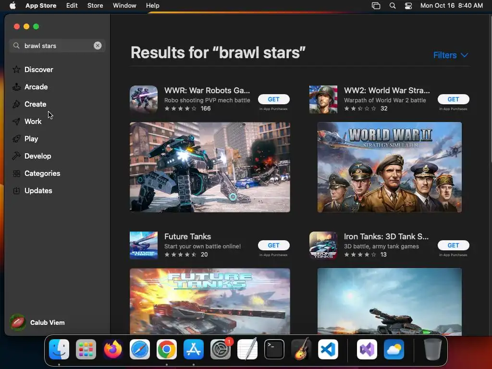Screen dimensions: 492x369
Task: Get WWR: War Robots game
Action: pos(273,99)
